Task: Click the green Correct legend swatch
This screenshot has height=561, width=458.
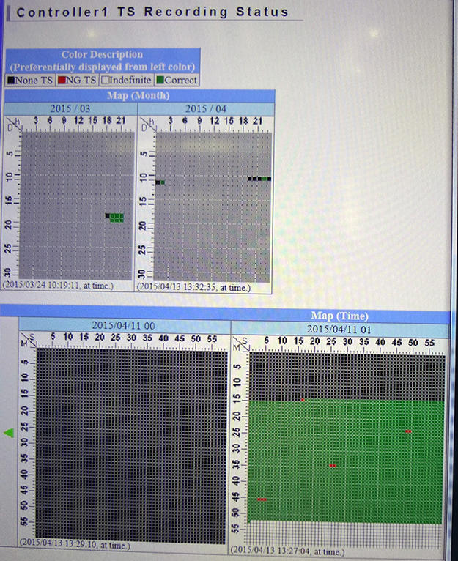Action: [160, 80]
